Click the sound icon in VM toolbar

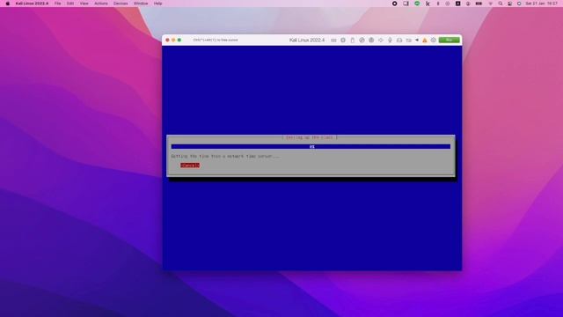[x=381, y=41]
